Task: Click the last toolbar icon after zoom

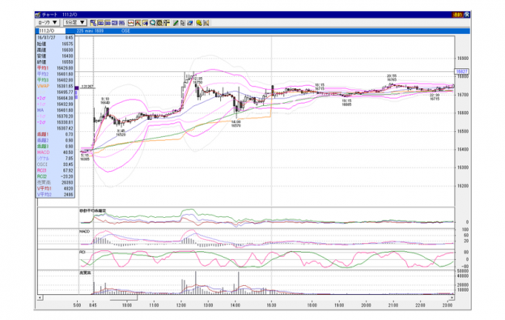Action: pos(206,23)
